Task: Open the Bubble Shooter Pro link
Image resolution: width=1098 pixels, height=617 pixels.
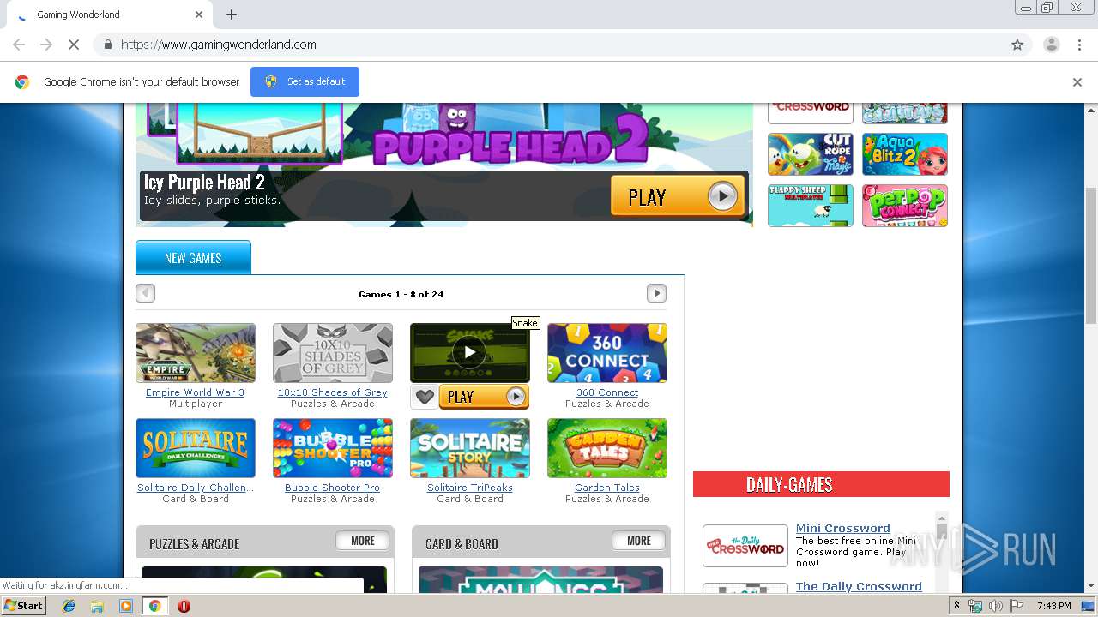Action: pyautogui.click(x=332, y=488)
